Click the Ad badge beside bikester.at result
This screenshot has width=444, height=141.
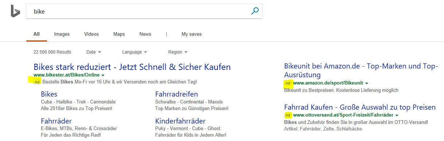tap(36, 82)
